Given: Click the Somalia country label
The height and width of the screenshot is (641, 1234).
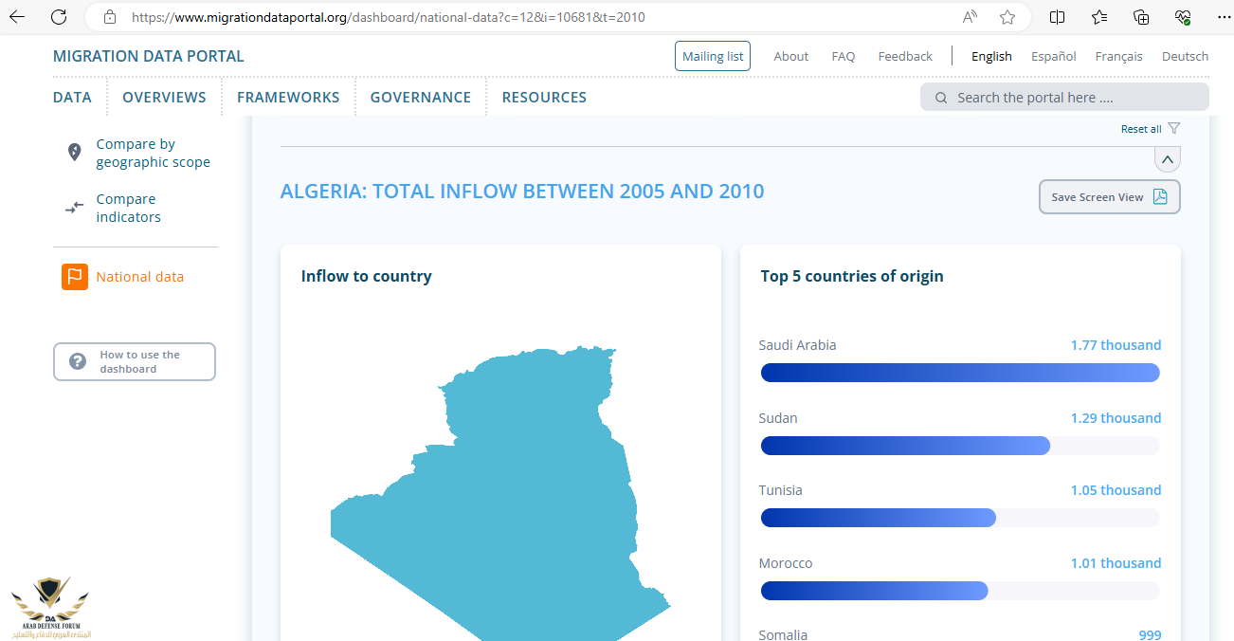Looking at the screenshot, I should tap(784, 634).
